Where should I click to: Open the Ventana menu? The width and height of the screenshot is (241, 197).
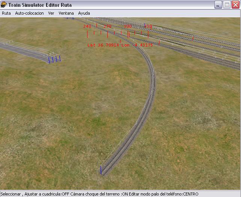66,13
